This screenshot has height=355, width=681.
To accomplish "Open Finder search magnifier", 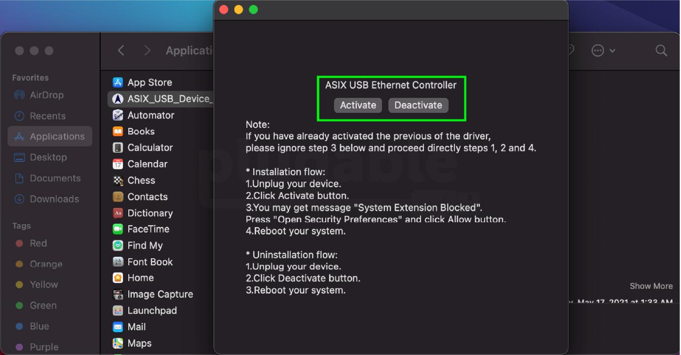I will pos(661,50).
